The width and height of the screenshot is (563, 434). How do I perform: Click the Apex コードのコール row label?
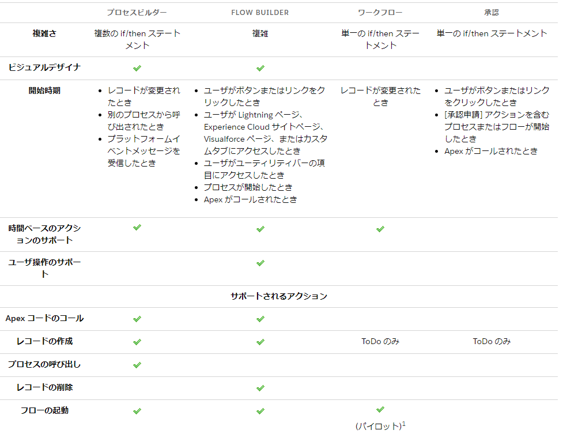coord(44,318)
